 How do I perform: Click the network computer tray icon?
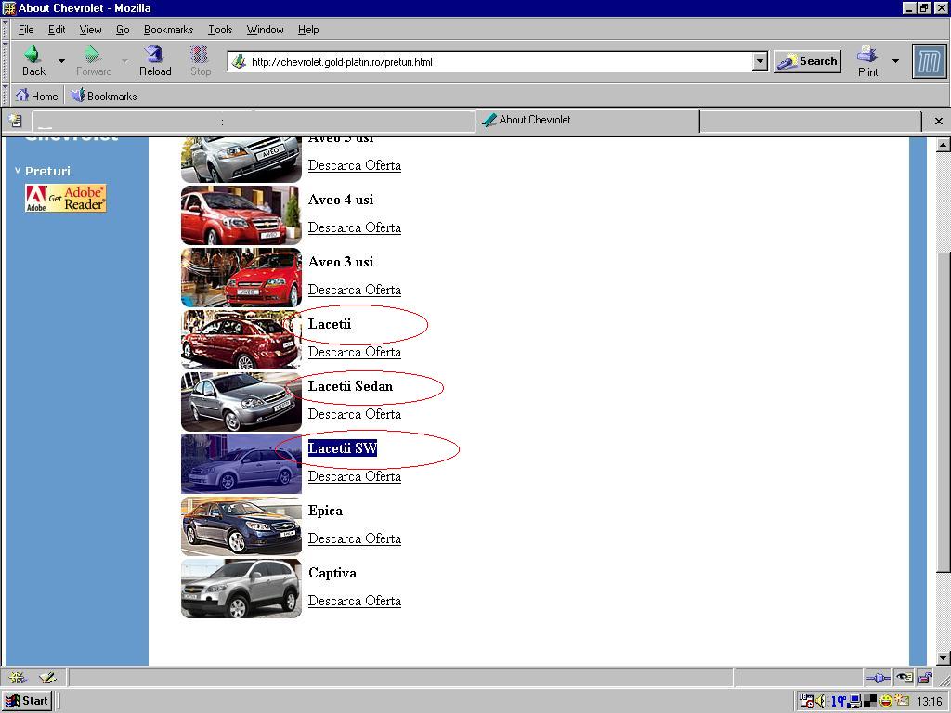point(855,701)
